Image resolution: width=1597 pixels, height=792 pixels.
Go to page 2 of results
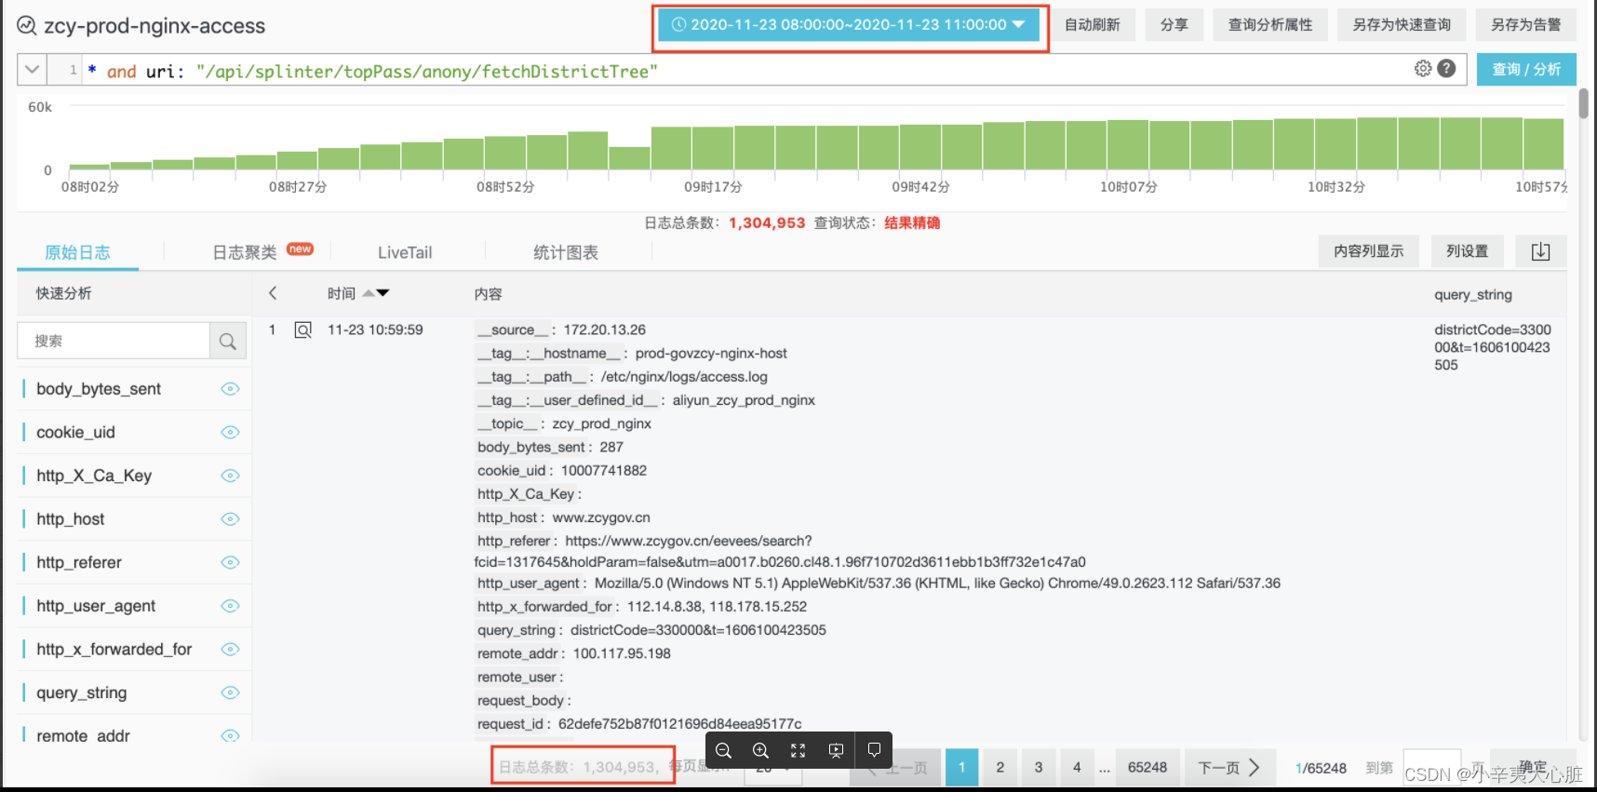pyautogui.click(x=1000, y=768)
